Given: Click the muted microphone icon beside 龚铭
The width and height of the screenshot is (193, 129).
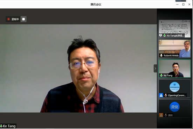Looking at the screenshot, I should (x=166, y=115).
